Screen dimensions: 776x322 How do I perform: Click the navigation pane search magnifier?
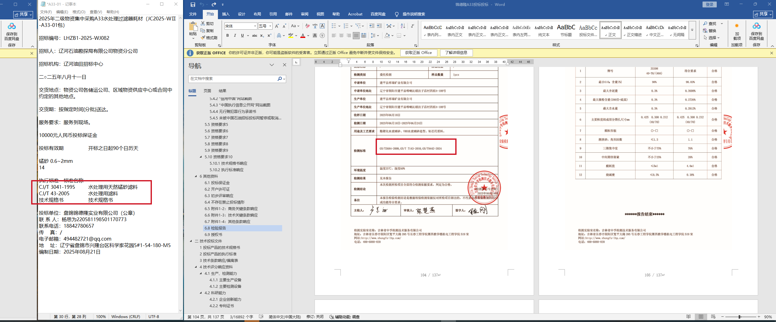[279, 79]
